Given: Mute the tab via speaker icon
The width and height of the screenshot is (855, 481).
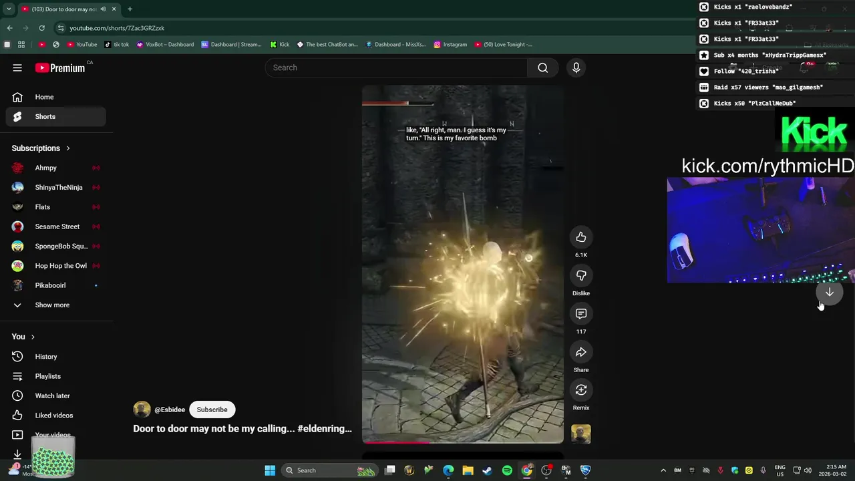Looking at the screenshot, I should 103,9.
